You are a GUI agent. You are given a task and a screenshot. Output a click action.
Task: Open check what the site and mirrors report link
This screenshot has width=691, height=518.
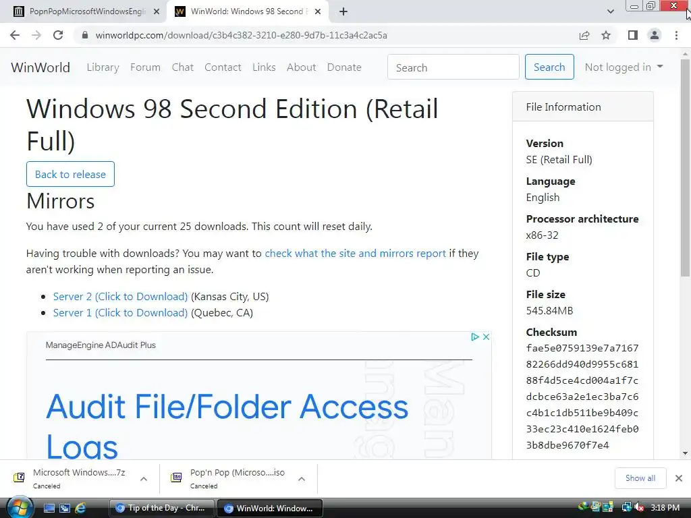pos(355,254)
